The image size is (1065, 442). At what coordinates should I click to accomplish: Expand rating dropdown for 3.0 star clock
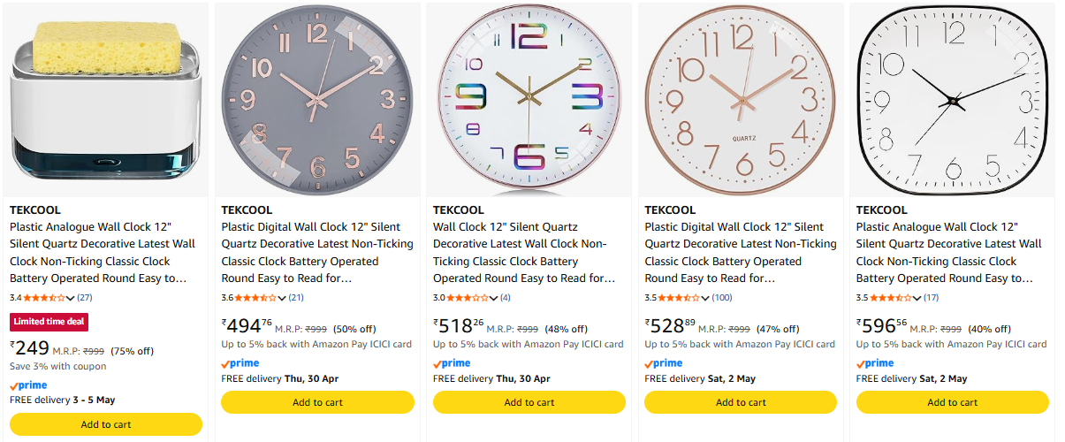pos(494,298)
